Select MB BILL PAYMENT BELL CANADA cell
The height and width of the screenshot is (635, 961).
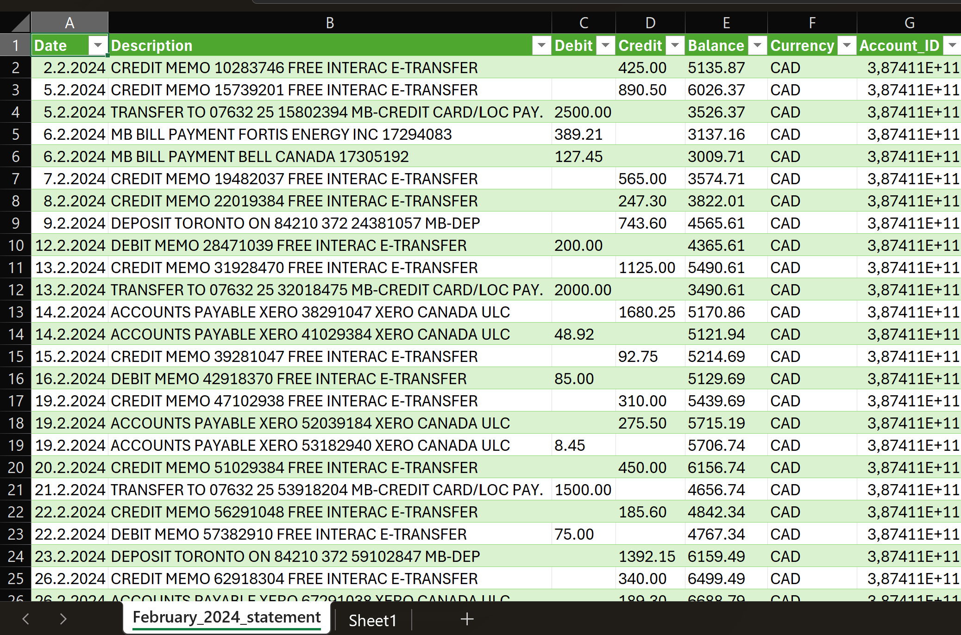coord(330,156)
